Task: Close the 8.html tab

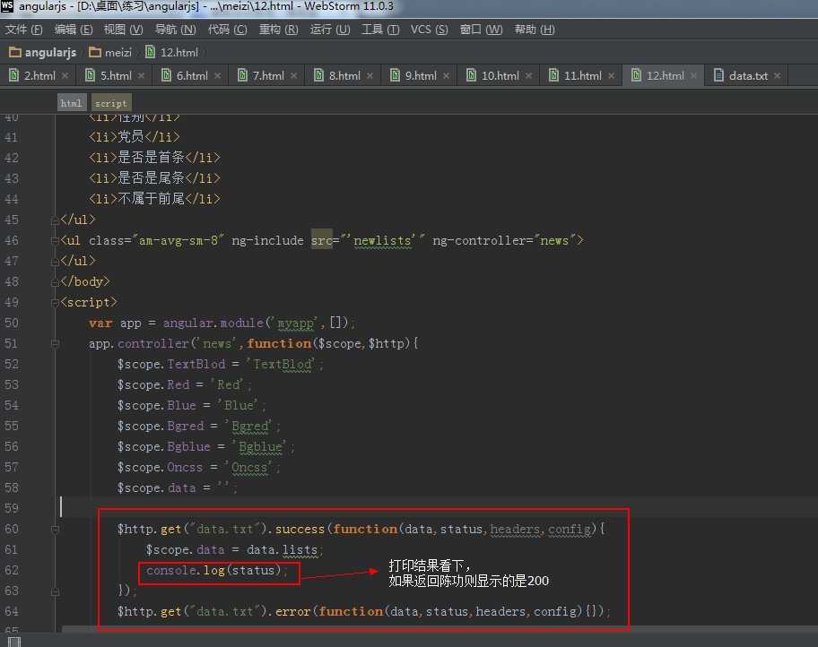Action: point(370,76)
